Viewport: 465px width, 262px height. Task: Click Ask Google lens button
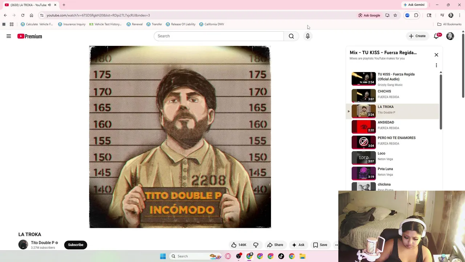(369, 15)
